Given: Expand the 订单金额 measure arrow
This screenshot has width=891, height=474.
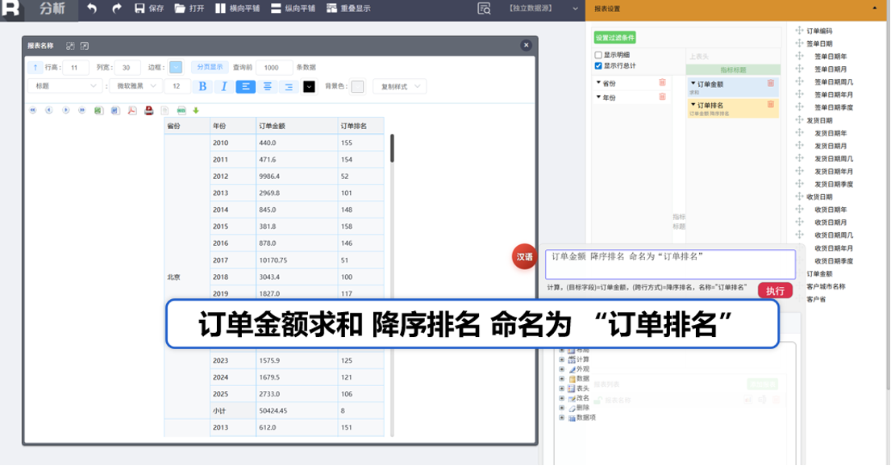Looking at the screenshot, I should [x=693, y=84].
